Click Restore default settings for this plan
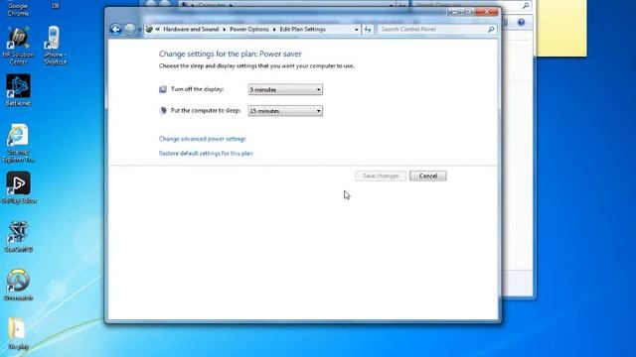The image size is (636, 357). 206,154
